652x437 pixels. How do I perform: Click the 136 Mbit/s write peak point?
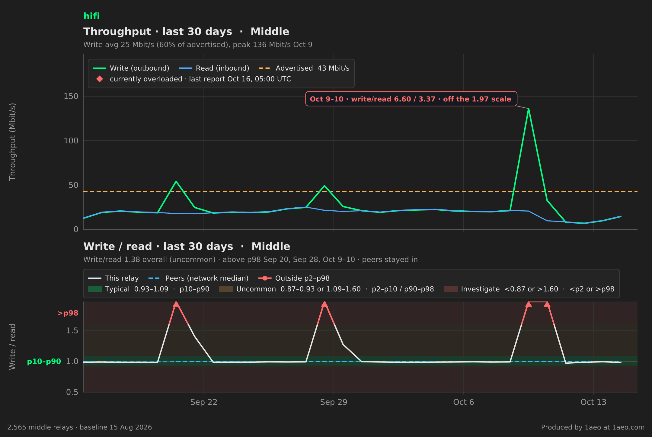528,109
